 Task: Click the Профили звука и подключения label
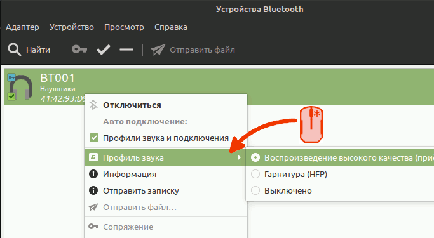click(166, 138)
